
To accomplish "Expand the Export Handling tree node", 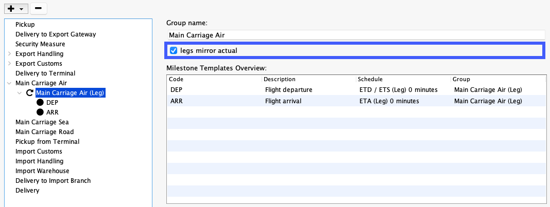I will (x=9, y=54).
